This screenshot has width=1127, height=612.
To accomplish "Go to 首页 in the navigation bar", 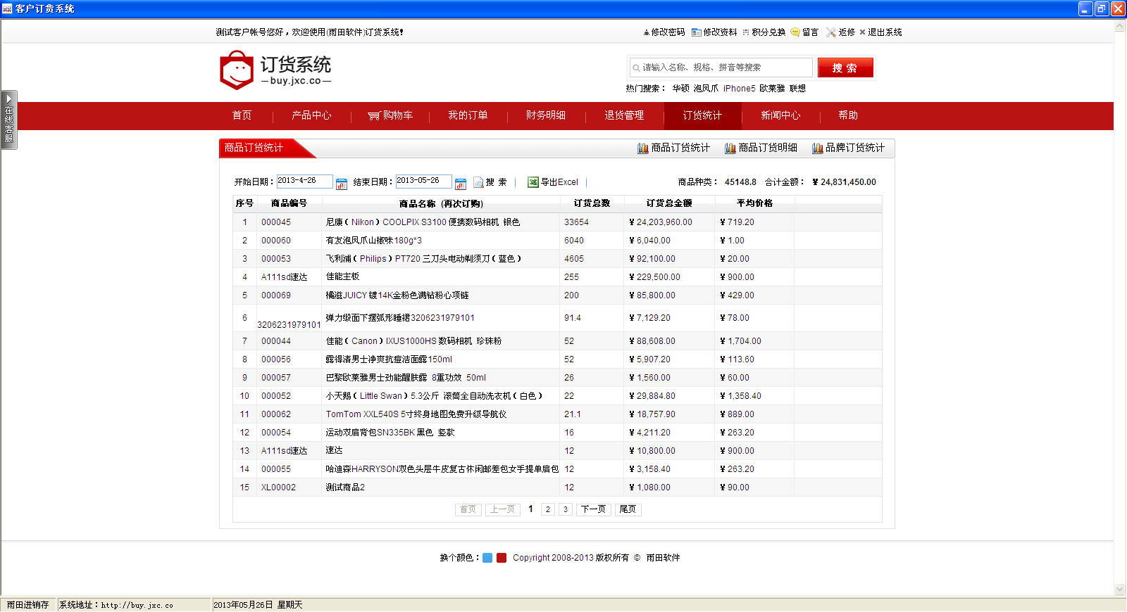I will pyautogui.click(x=242, y=115).
